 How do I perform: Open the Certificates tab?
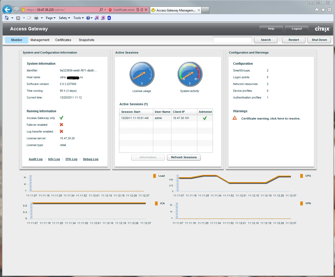tap(63, 40)
